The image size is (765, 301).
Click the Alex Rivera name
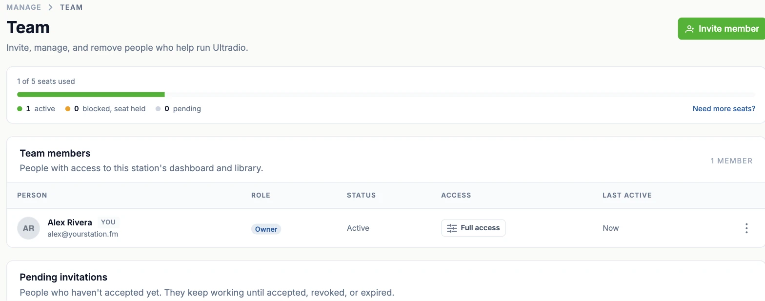70,222
